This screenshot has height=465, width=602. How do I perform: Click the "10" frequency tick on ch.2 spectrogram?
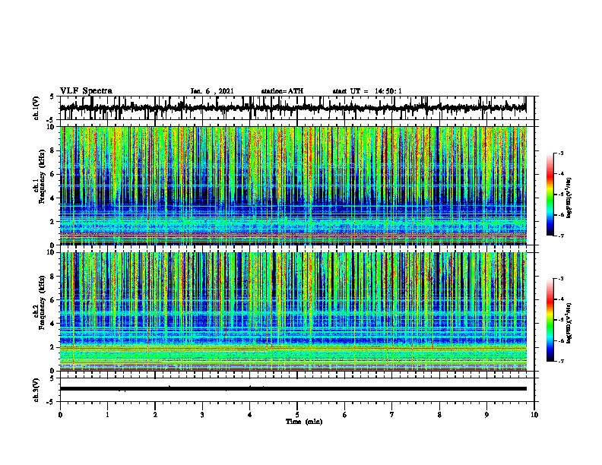[51, 253]
